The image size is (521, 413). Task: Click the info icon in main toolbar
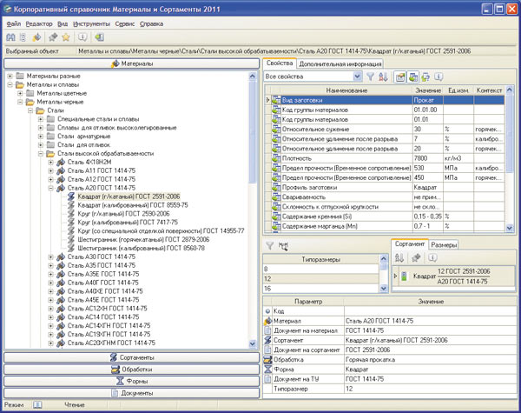click(82, 38)
